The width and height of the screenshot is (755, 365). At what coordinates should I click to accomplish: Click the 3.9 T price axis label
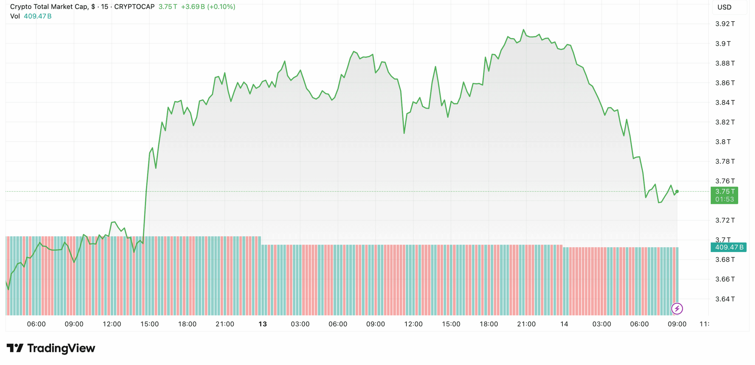tap(723, 44)
